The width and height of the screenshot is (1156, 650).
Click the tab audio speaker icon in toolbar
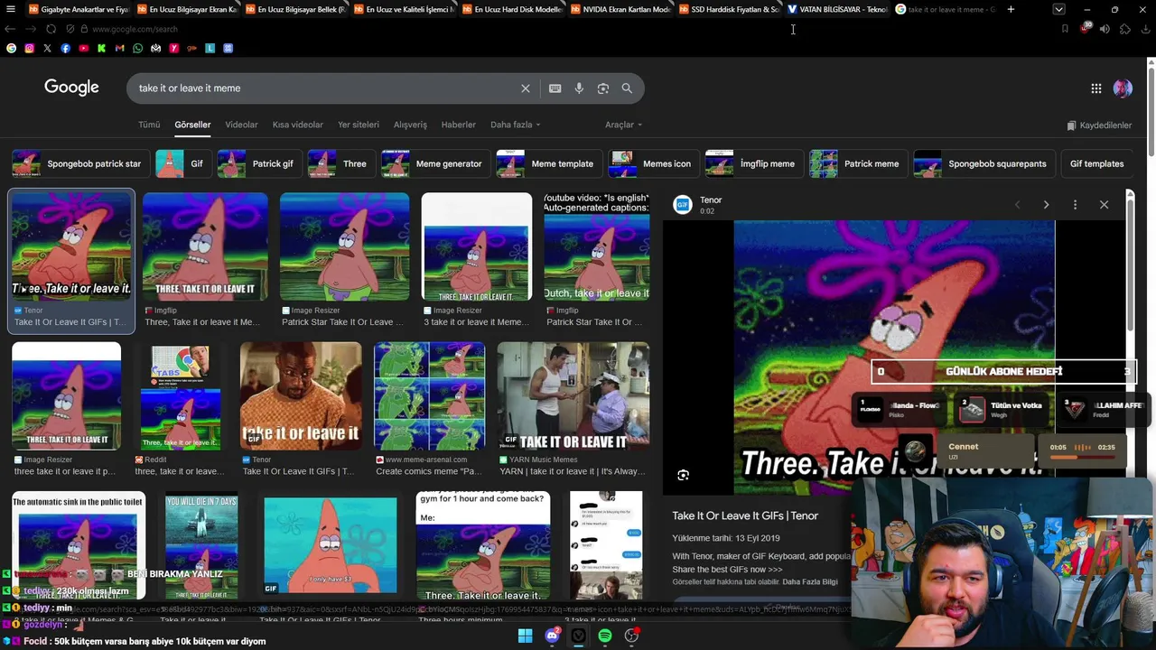coord(1105,29)
